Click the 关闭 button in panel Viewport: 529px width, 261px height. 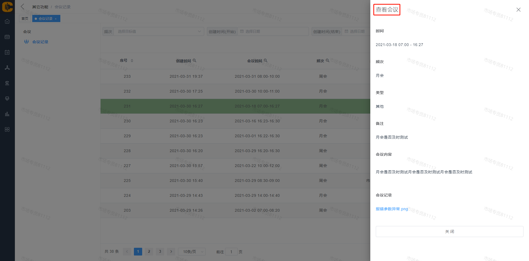tap(449, 232)
